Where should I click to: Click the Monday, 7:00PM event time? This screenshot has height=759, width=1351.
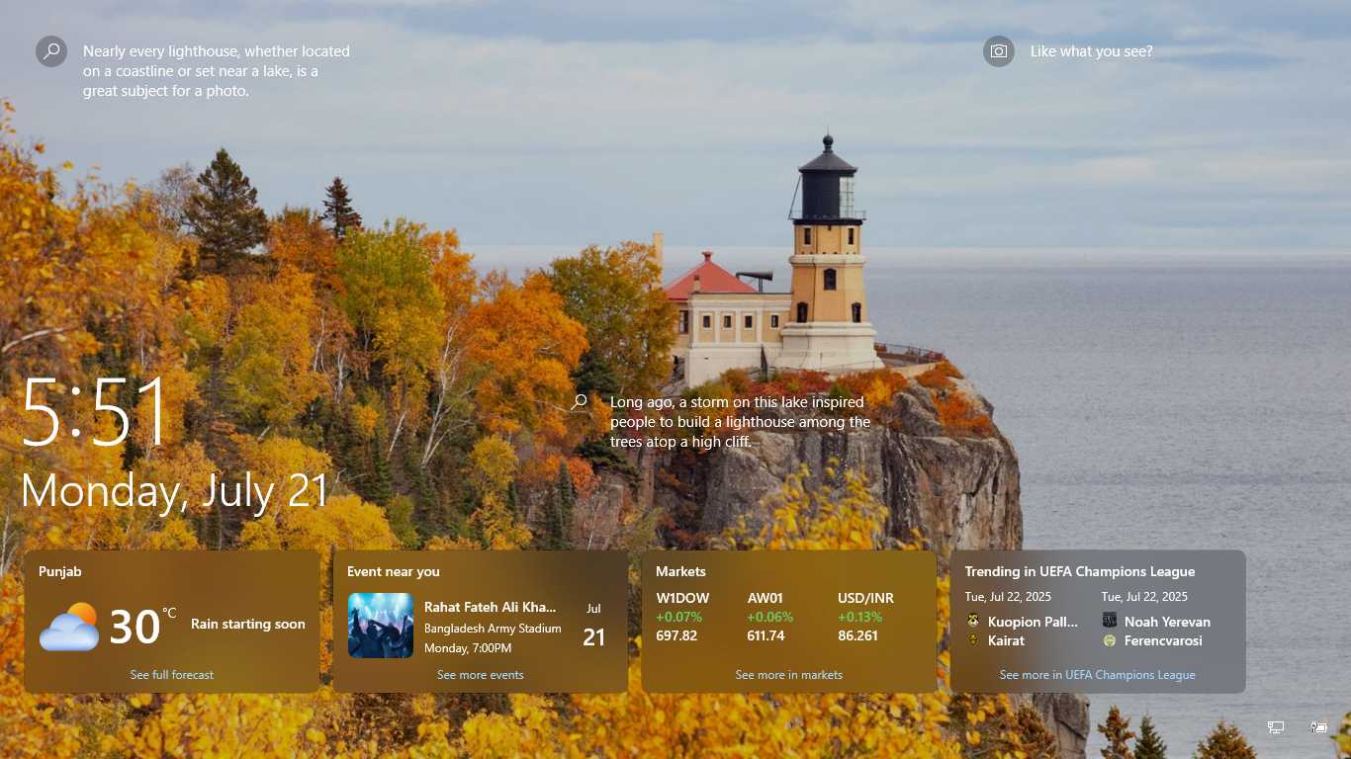[x=468, y=648]
